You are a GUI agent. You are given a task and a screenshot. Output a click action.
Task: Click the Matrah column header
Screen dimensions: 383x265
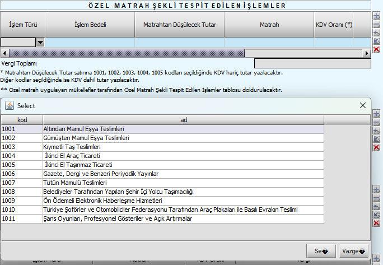(269, 25)
